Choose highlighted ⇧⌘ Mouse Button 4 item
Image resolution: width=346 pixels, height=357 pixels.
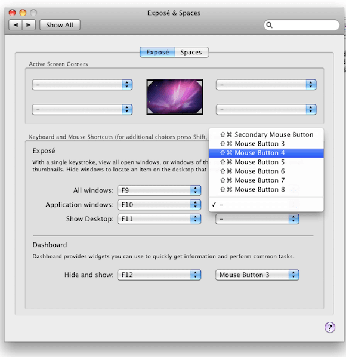point(266,153)
